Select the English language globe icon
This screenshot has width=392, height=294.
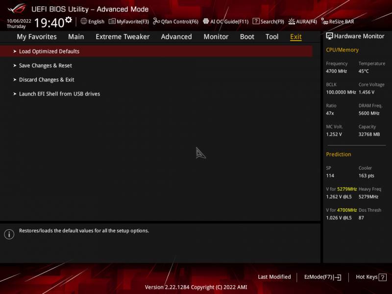pos(84,21)
